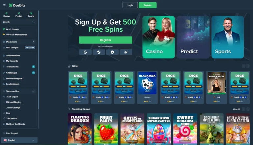Image resolution: width=253 pixels, height=145 pixels.
Task: Open the Casino category card
Action: (158, 37)
